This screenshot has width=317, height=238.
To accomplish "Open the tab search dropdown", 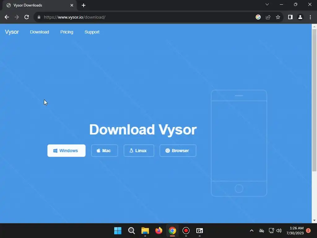I will coord(267,4).
